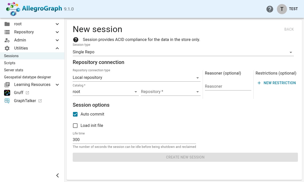Open the Catalog root dropdown
Viewport: 304px width, 182px height.
coord(106,92)
